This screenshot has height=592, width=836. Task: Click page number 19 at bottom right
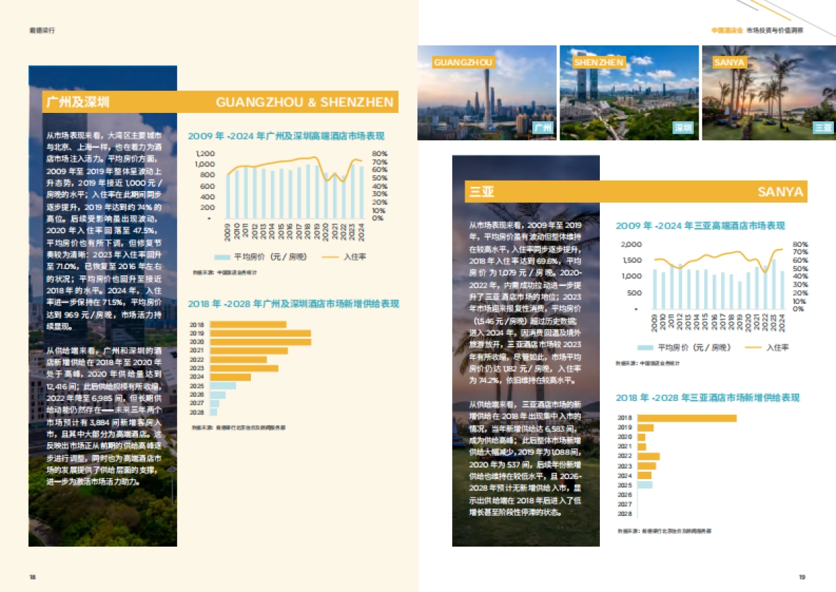802,577
